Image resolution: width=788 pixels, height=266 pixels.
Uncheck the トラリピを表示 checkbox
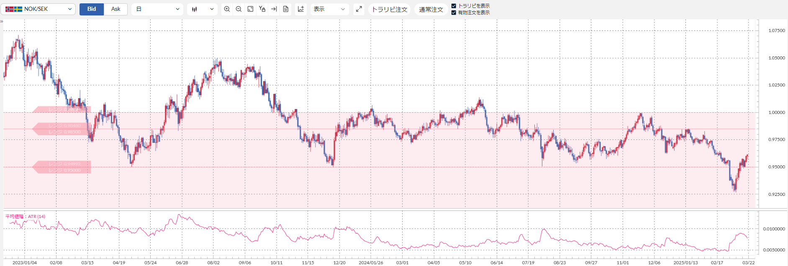coord(454,6)
